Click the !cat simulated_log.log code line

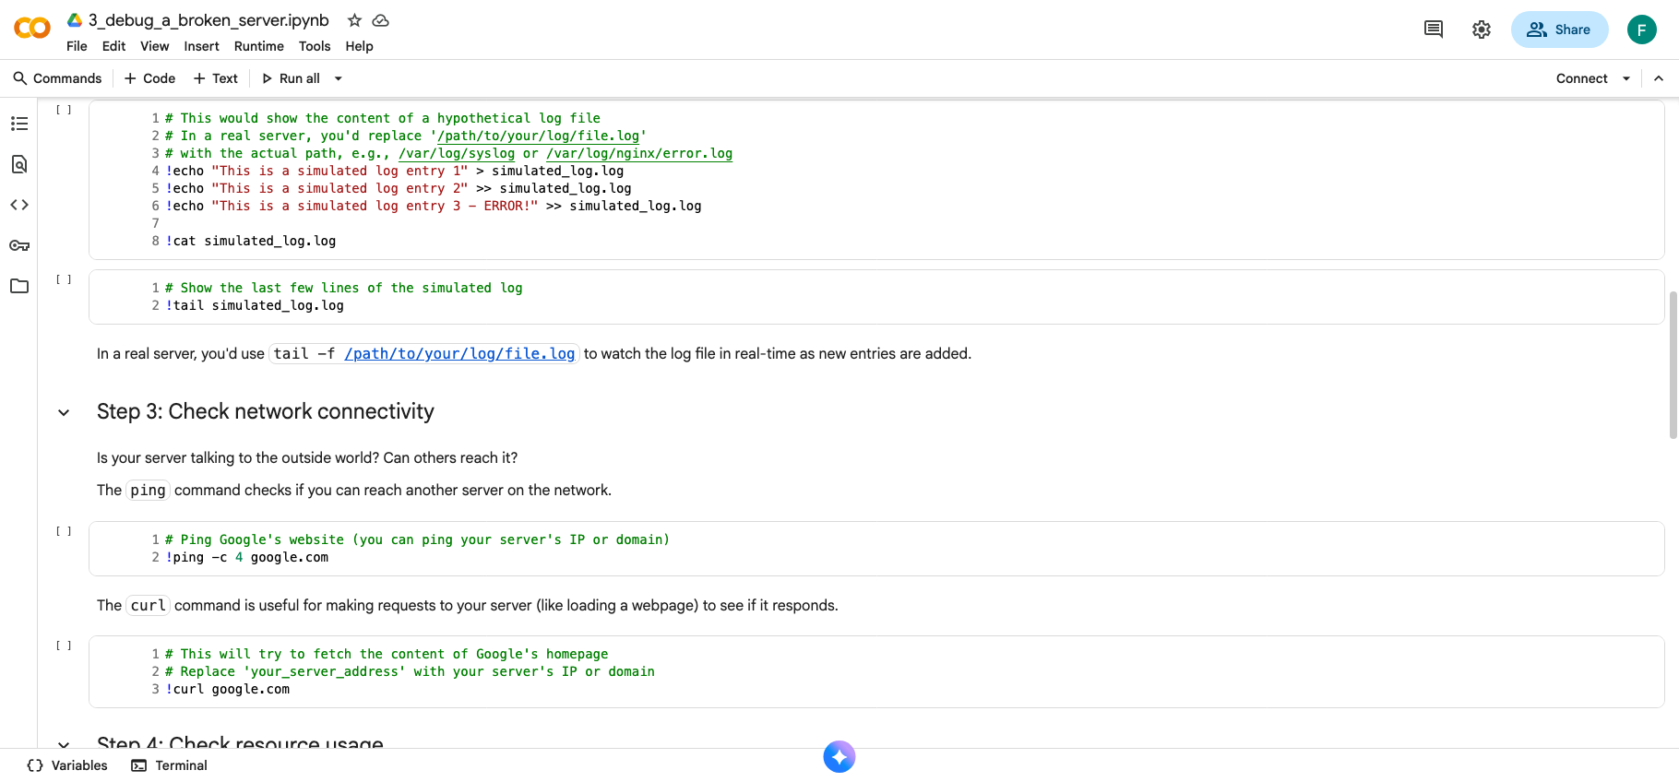click(x=251, y=241)
